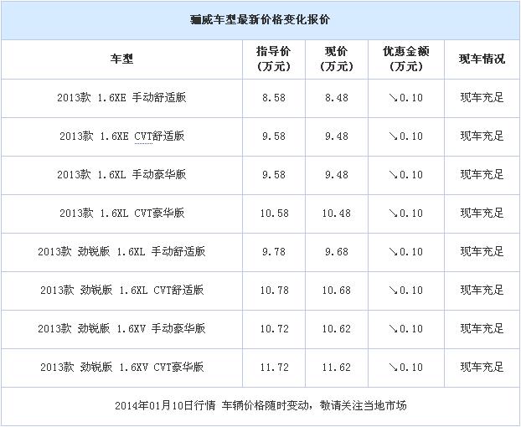The width and height of the screenshot is (521, 427).
Task: Click model 2013款 1.6XL 手动豪华版
Action: [121, 175]
